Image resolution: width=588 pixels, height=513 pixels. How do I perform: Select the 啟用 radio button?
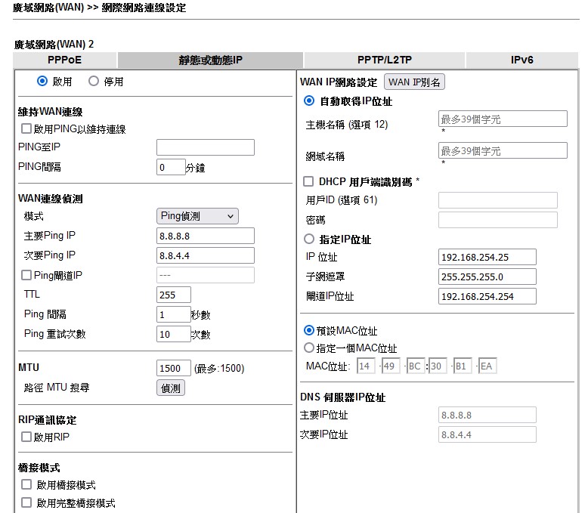tap(42, 81)
